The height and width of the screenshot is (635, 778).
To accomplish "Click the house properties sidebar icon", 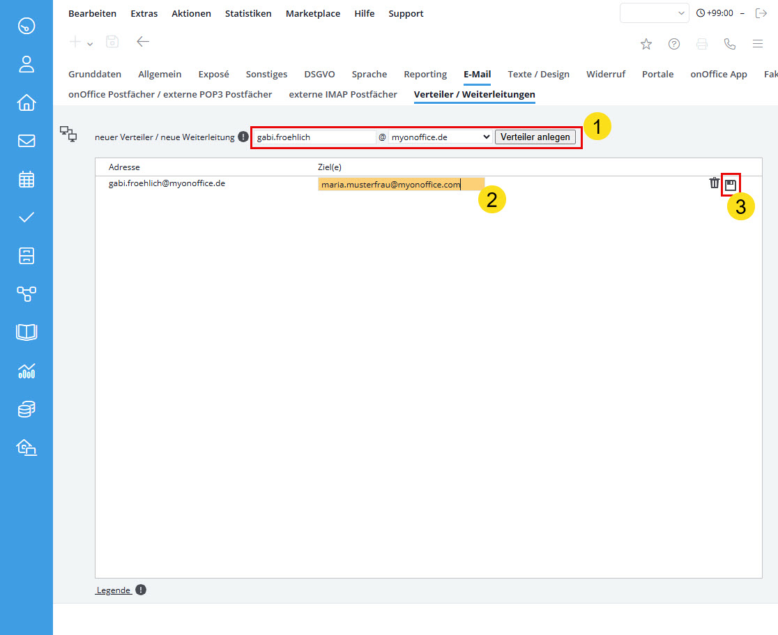I will [26, 103].
